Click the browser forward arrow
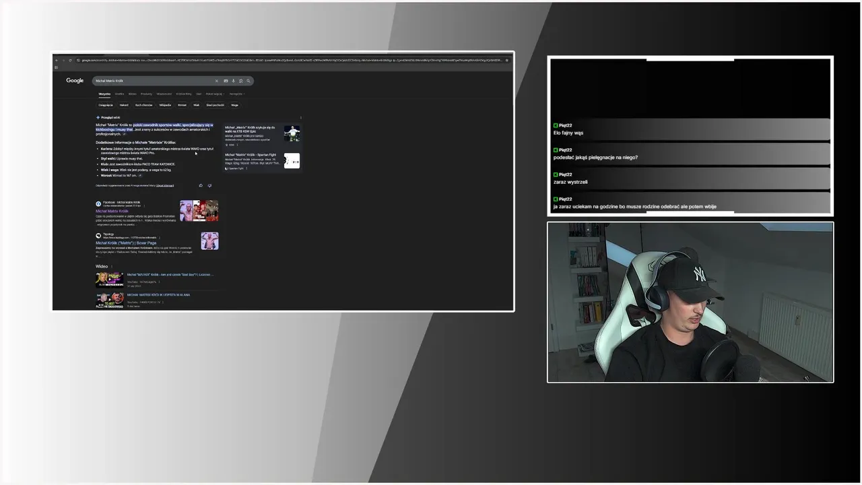 63,61
